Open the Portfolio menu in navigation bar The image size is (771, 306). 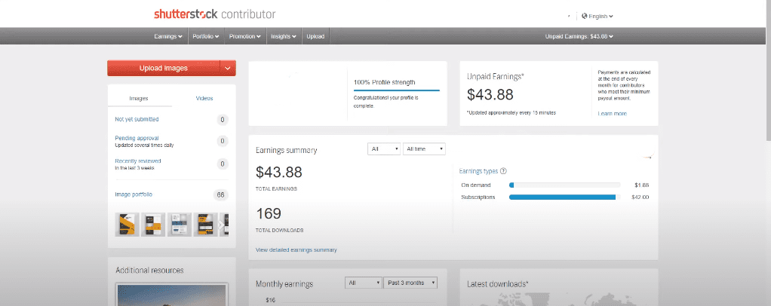tap(206, 36)
